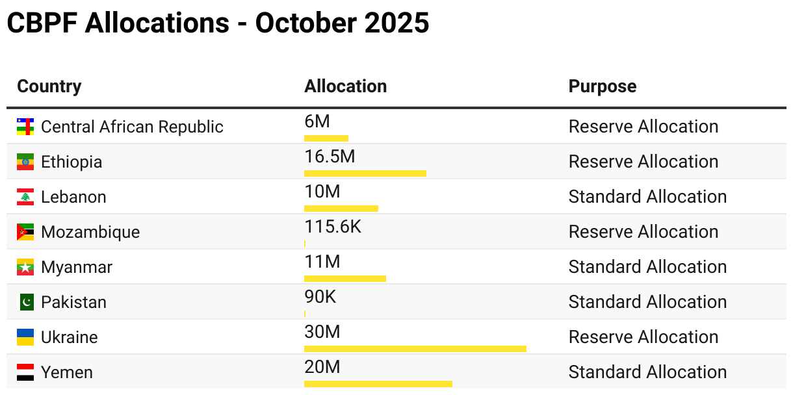Viewport: 793px width, 395px height.
Task: Click the Purpose column header
Action: coord(602,86)
